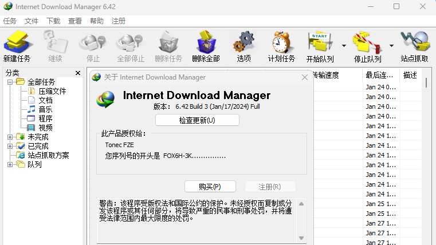The width and height of the screenshot is (436, 245).
Task: Click the main list vertical scrollbar thumb
Action: [x=426, y=83]
